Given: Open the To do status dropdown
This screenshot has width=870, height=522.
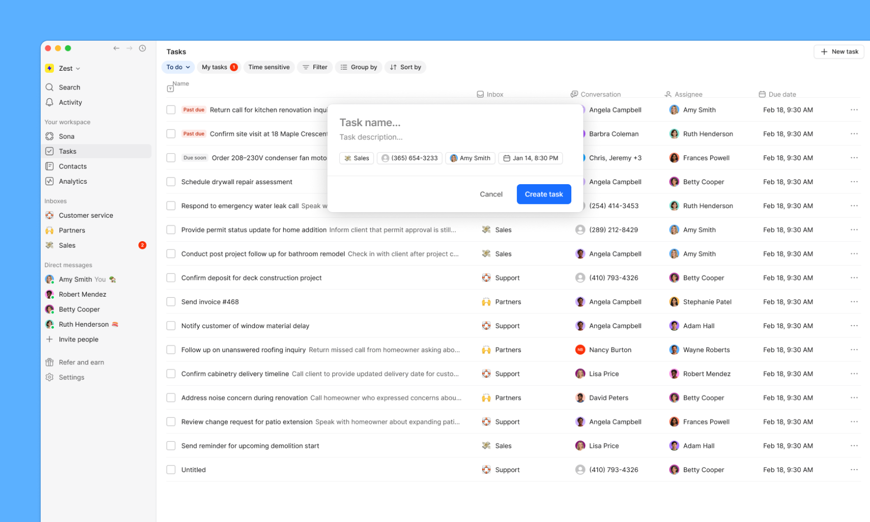Looking at the screenshot, I should 178,67.
